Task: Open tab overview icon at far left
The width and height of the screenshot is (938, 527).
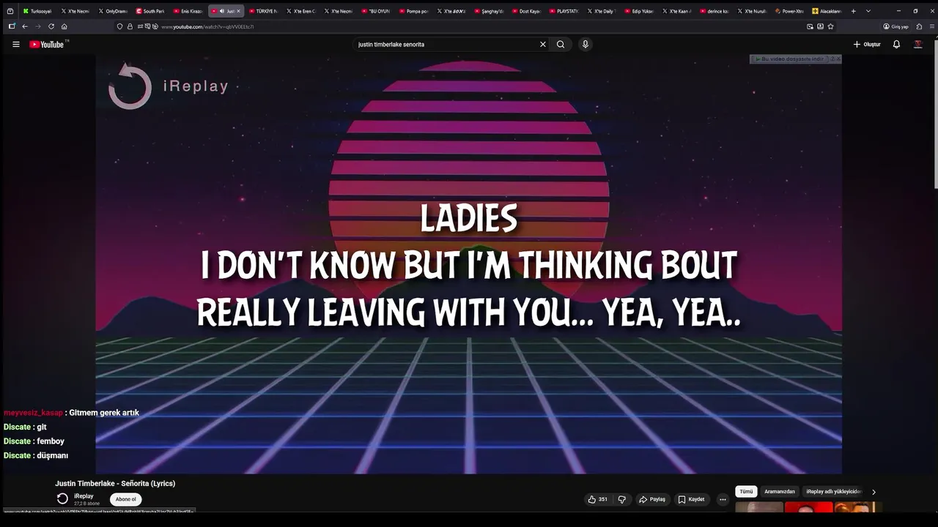Action: click(x=10, y=11)
